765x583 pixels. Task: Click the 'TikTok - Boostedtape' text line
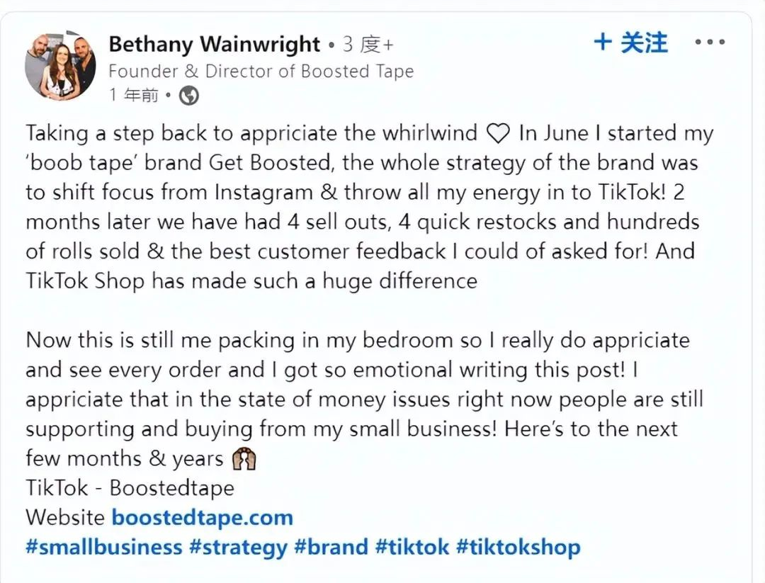(x=130, y=488)
